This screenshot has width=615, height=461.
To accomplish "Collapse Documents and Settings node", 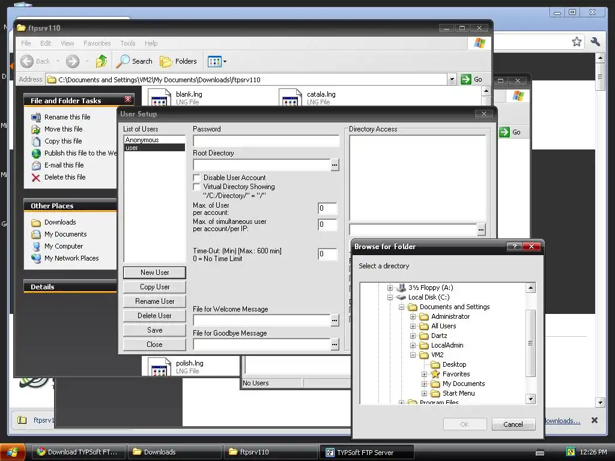I will click(x=401, y=307).
